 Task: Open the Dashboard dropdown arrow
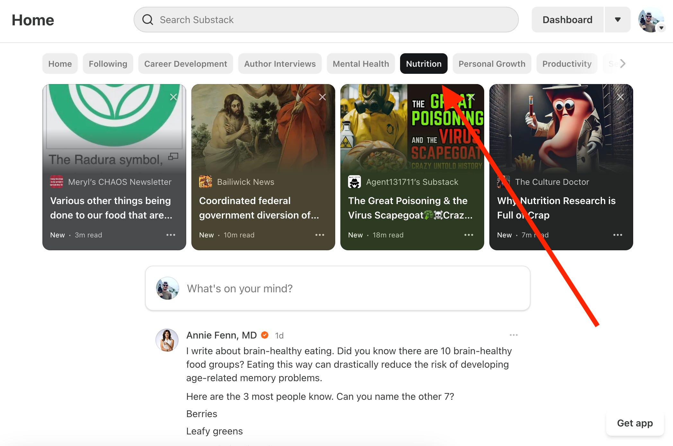pyautogui.click(x=617, y=20)
